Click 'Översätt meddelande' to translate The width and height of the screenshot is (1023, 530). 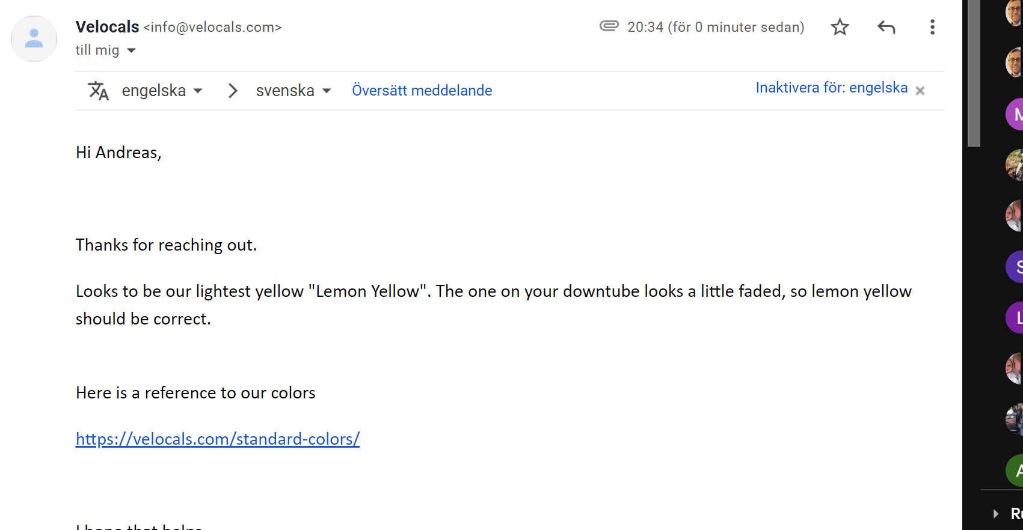[x=422, y=91]
